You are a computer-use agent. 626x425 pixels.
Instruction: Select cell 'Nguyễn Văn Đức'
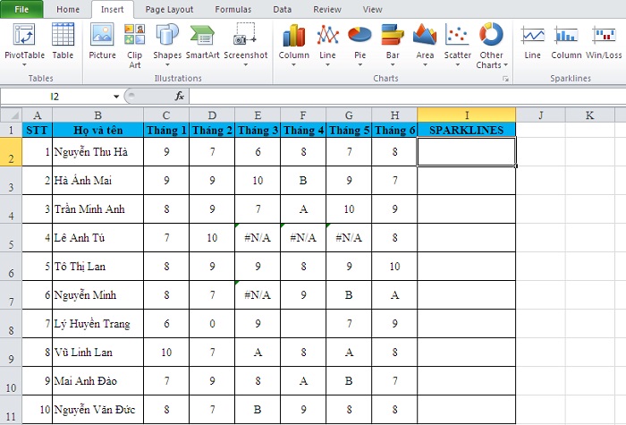(x=97, y=410)
